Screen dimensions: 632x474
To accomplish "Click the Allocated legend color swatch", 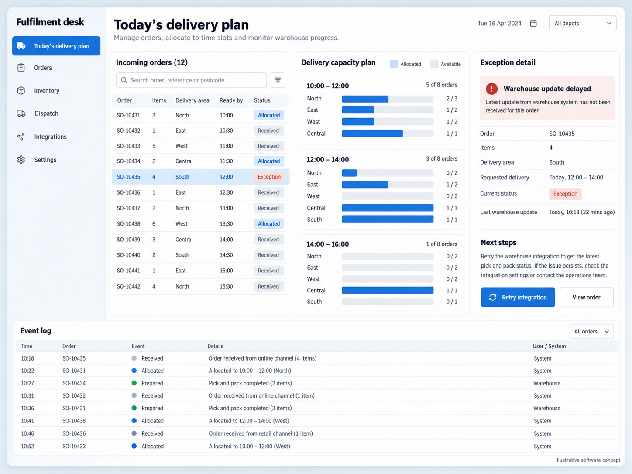I will coord(394,64).
